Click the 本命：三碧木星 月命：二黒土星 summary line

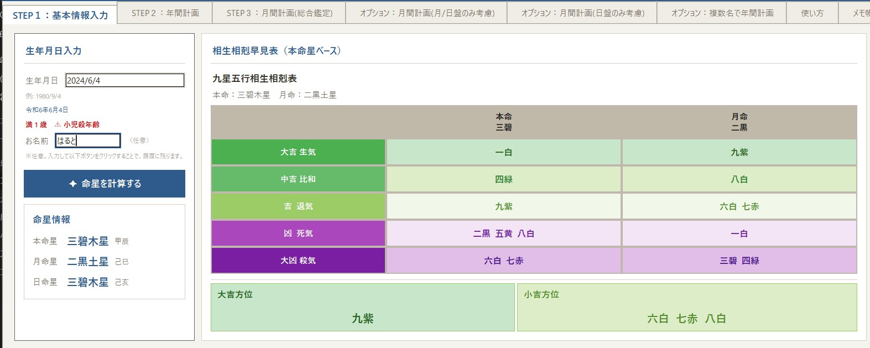pyautogui.click(x=275, y=95)
